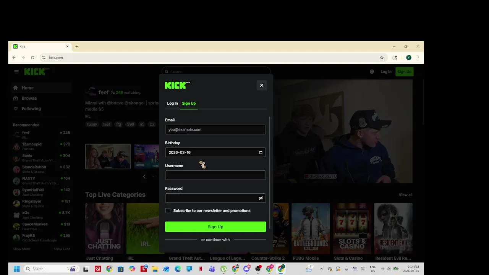Close the Kick browser tab

point(67,47)
